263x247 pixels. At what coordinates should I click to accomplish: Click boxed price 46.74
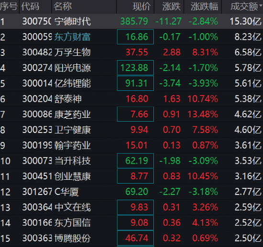click(x=135, y=238)
